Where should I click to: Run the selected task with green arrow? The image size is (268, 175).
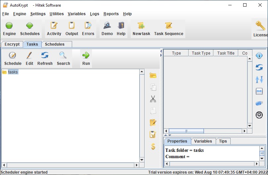tap(86, 59)
